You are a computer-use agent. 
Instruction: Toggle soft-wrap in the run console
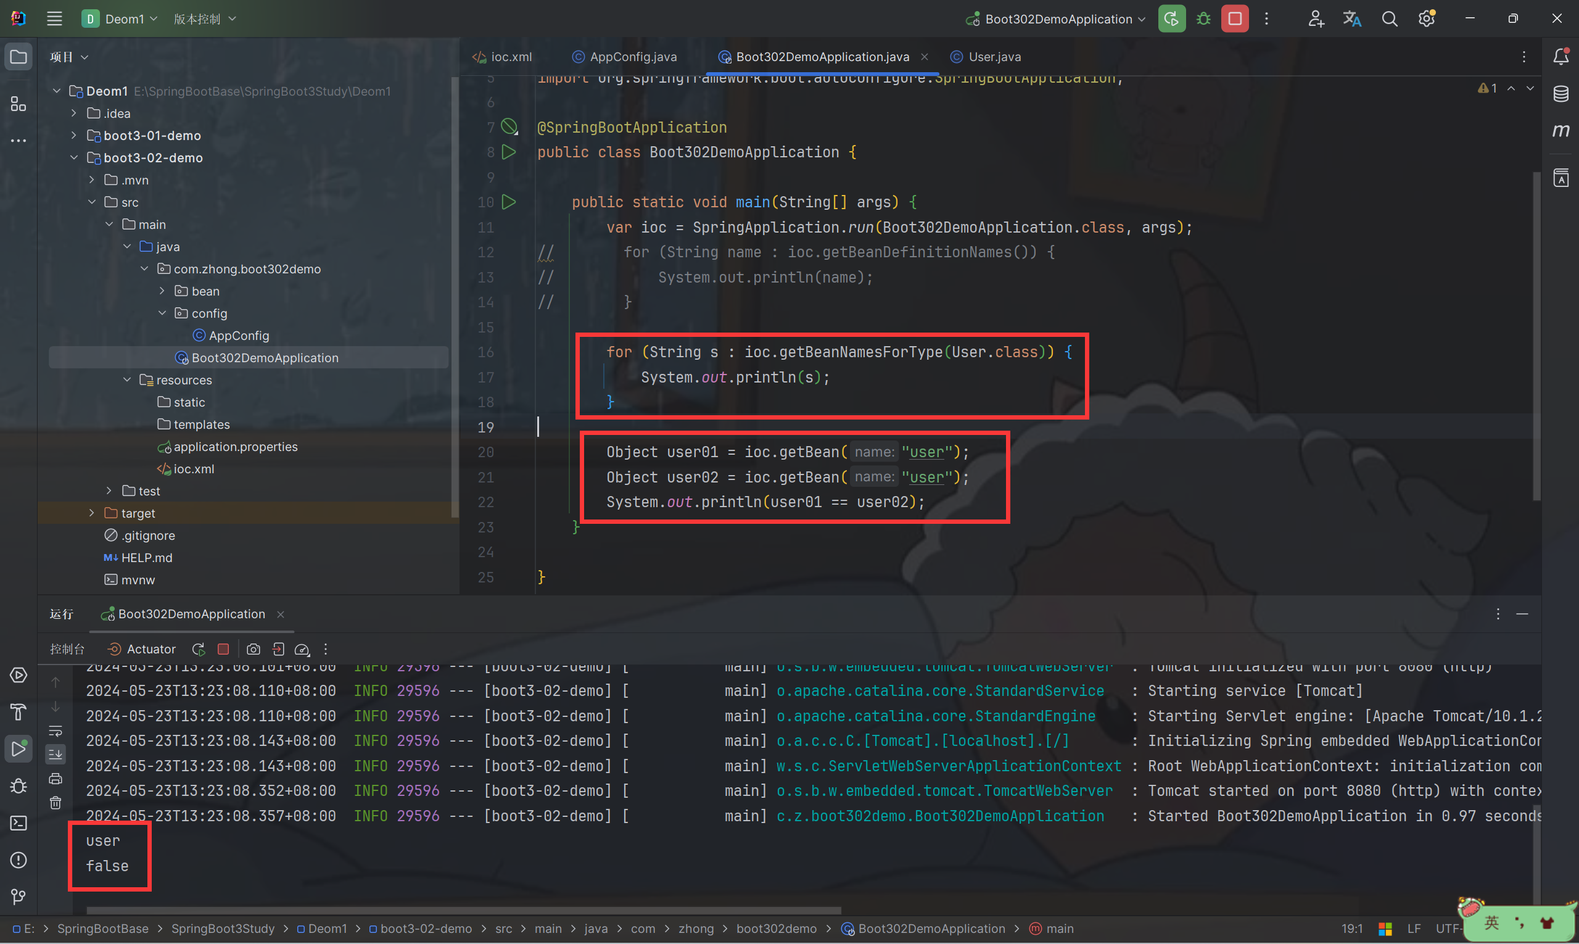(x=56, y=731)
